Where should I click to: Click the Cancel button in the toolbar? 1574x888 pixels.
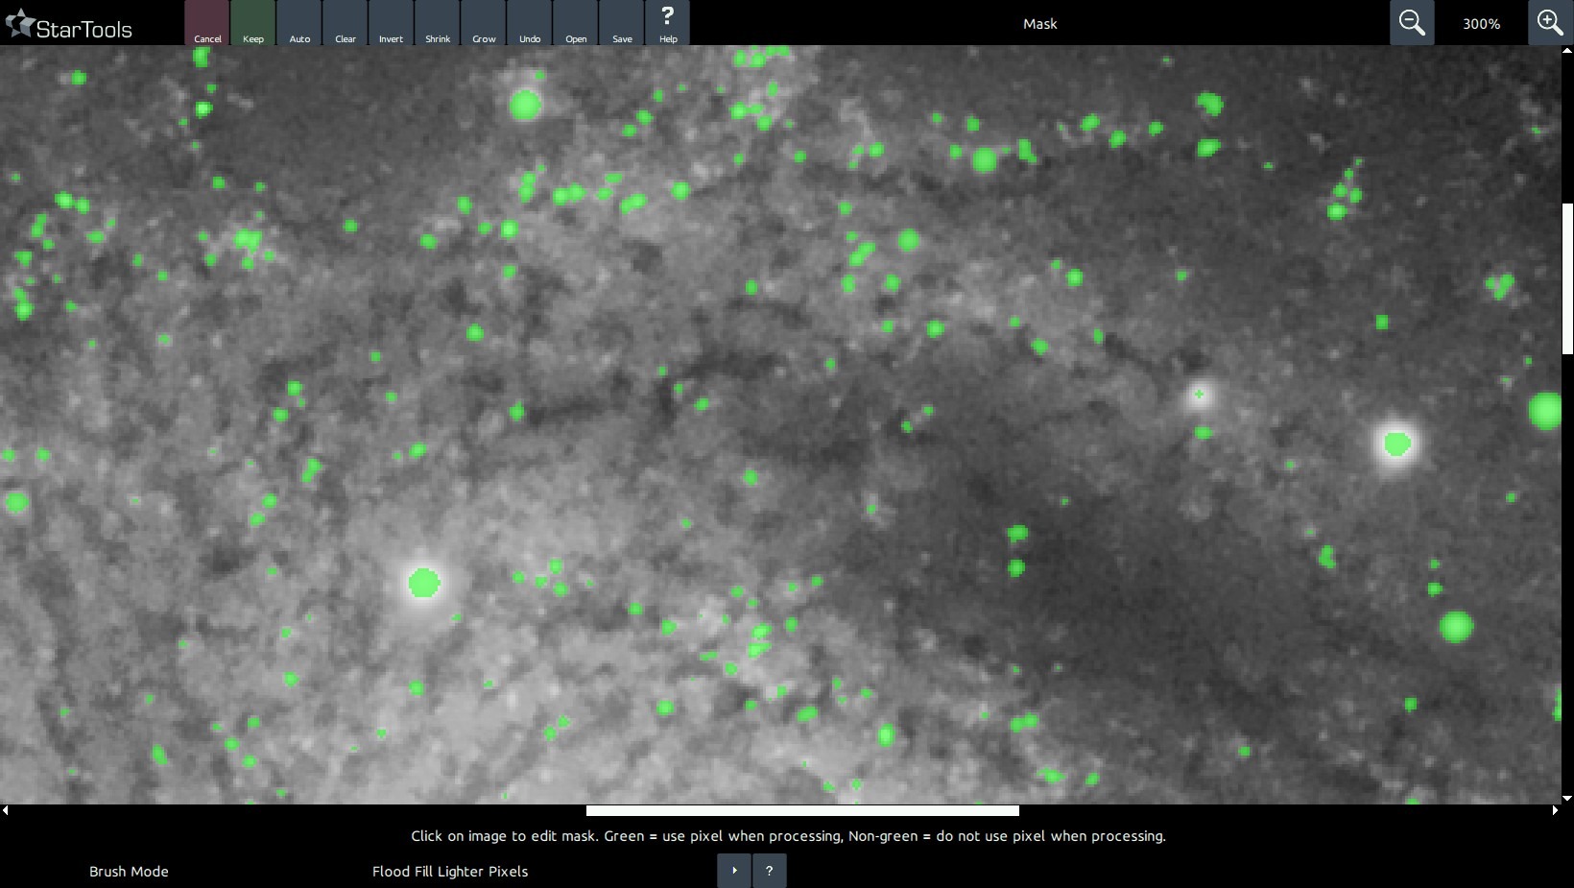point(207,23)
